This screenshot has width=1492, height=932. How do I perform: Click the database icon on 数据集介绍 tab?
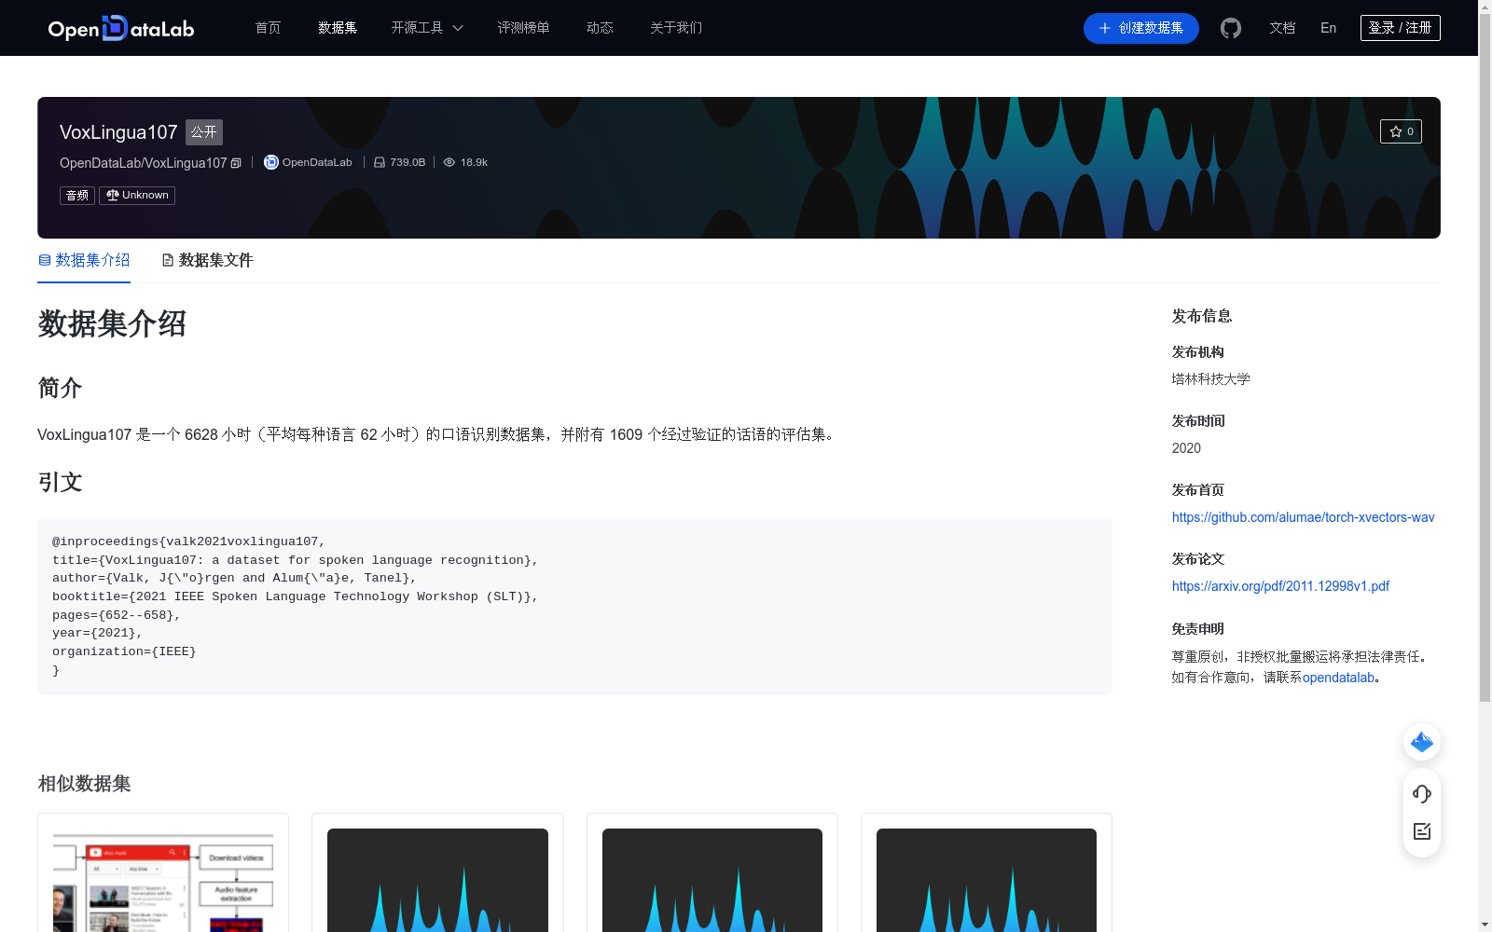45,260
